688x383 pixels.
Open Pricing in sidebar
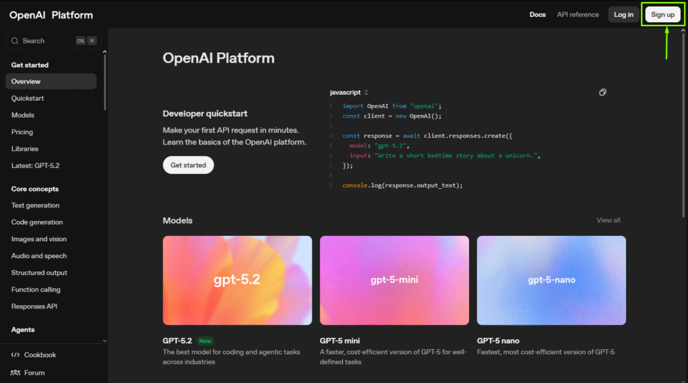coord(22,132)
